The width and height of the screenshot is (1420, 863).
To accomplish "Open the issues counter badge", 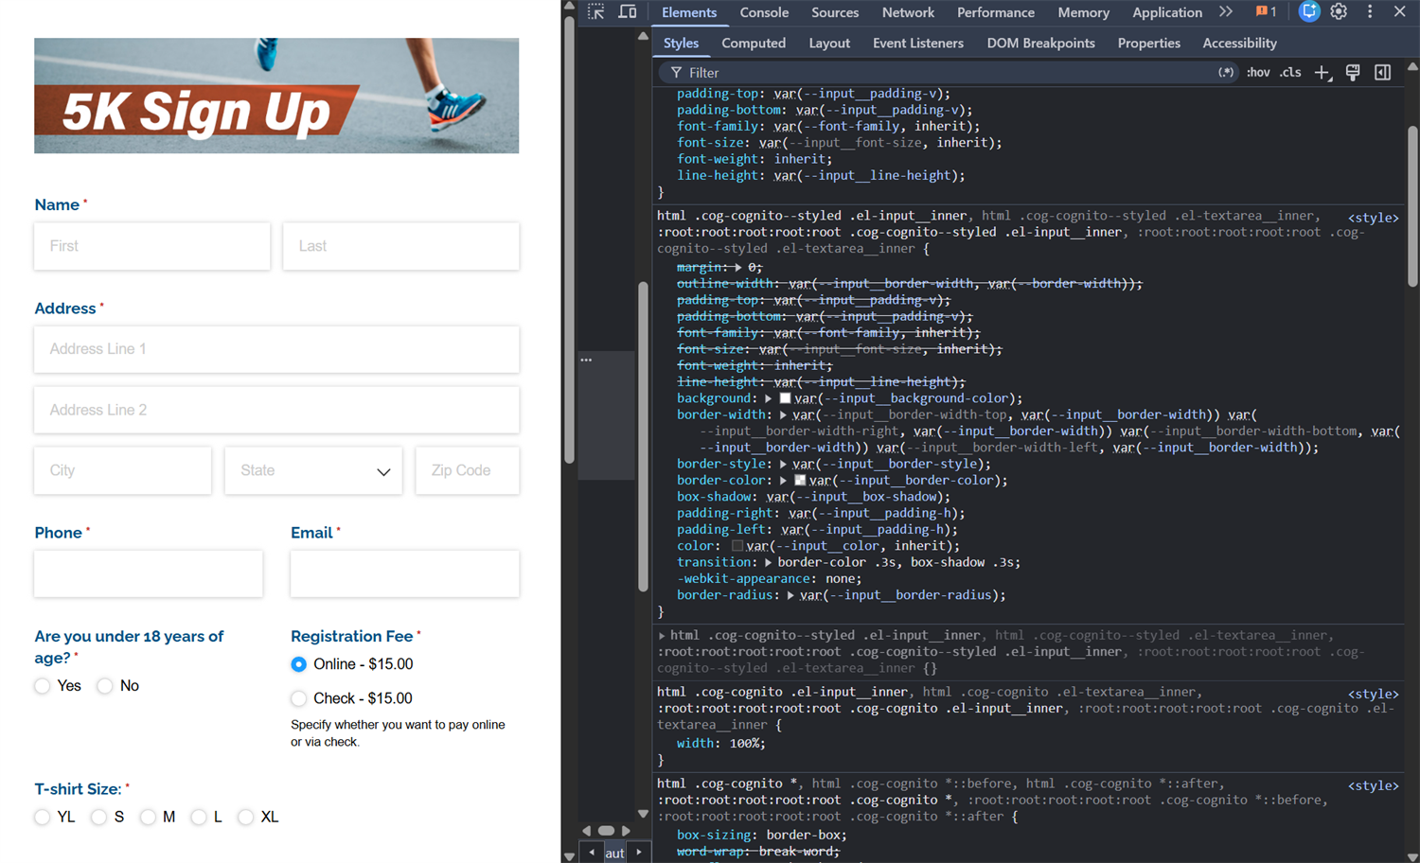I will [x=1266, y=12].
